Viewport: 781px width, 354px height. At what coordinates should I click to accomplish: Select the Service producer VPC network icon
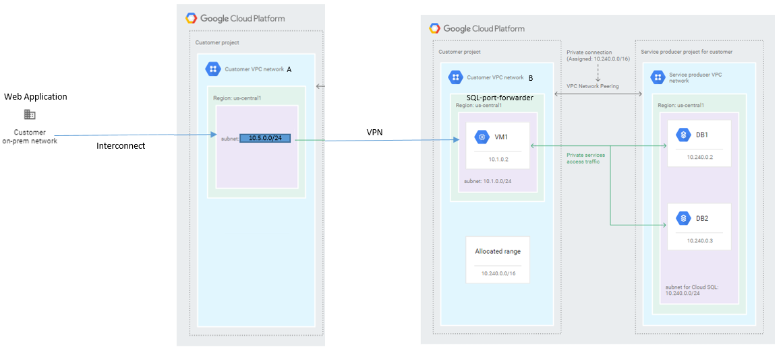click(658, 77)
